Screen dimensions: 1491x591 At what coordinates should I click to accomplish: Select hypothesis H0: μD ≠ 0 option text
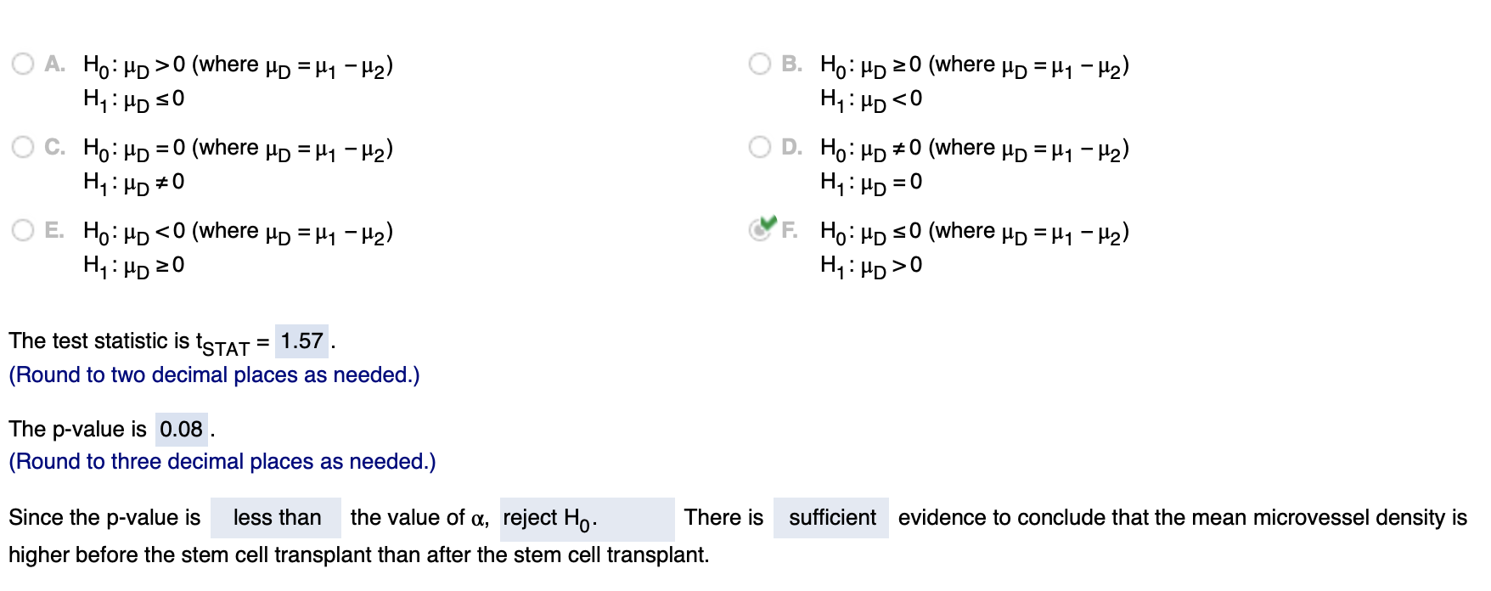[x=972, y=148]
